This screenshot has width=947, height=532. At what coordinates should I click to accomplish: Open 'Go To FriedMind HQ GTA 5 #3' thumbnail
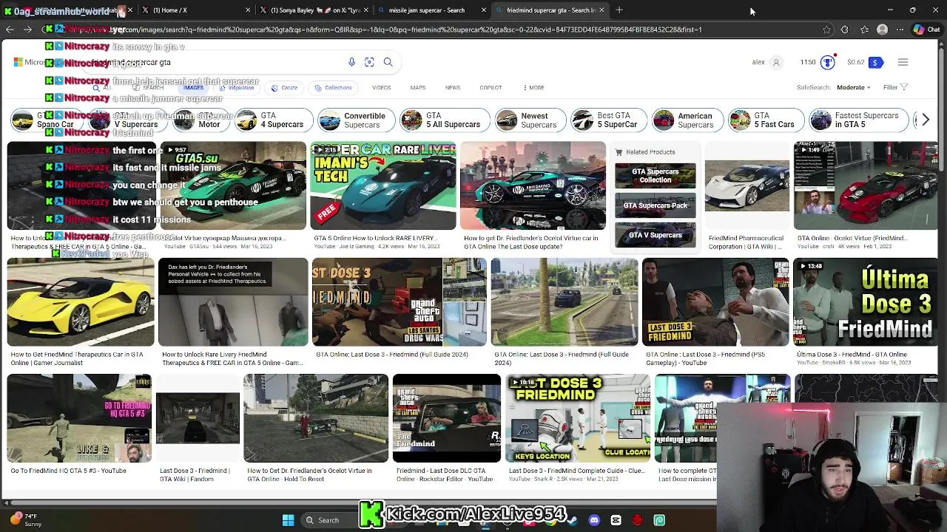click(x=79, y=418)
